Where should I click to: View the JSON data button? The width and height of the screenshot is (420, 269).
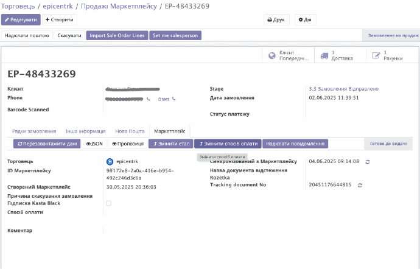click(x=94, y=144)
